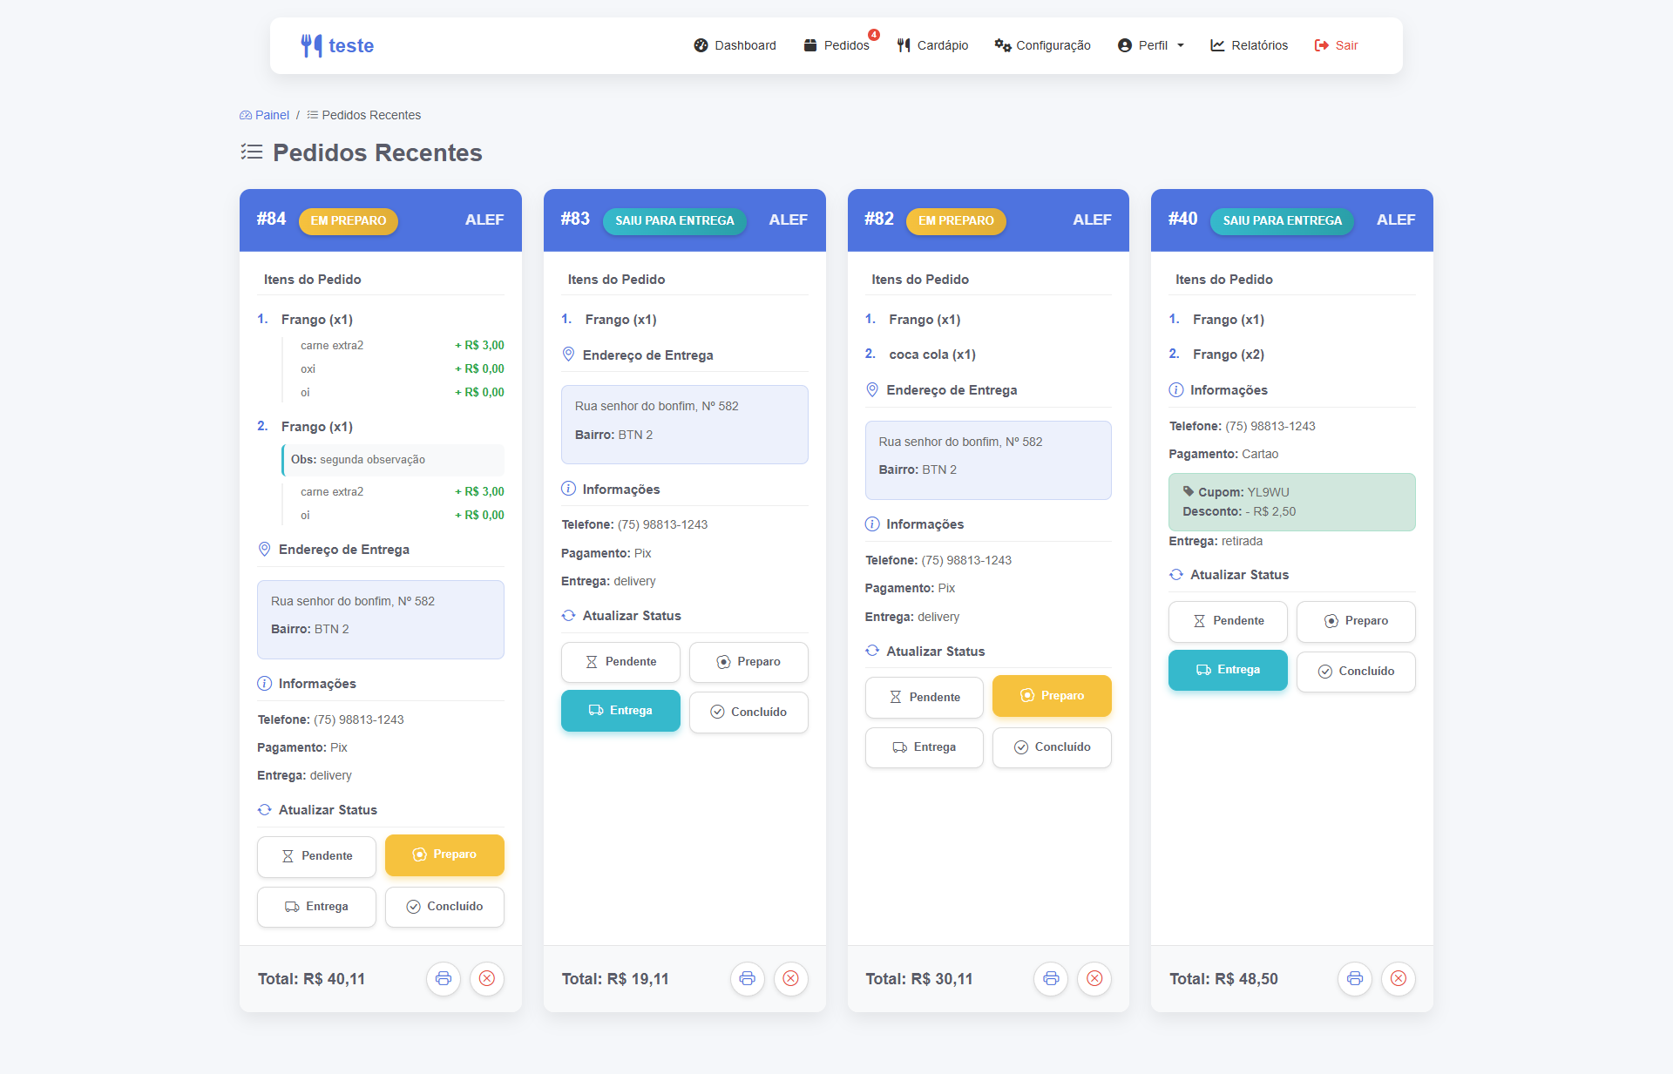This screenshot has height=1074, width=1673.
Task: Click 'coca cola (x1)' item in order #82
Action: pyautogui.click(x=932, y=355)
